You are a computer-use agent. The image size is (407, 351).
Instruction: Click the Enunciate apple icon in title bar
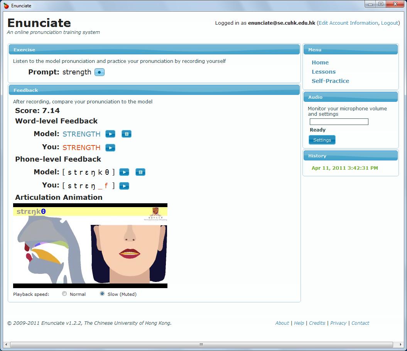tap(6, 5)
